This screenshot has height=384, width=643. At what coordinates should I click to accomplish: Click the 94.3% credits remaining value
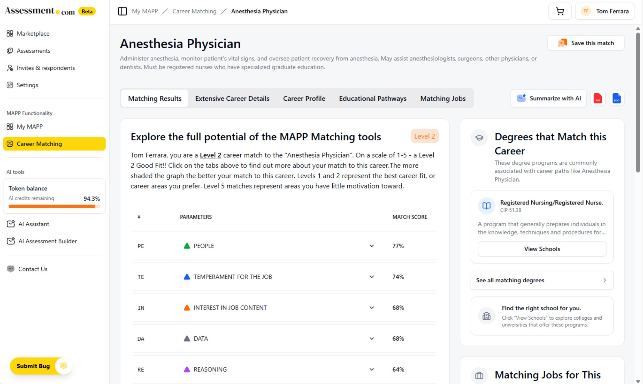pyautogui.click(x=92, y=198)
